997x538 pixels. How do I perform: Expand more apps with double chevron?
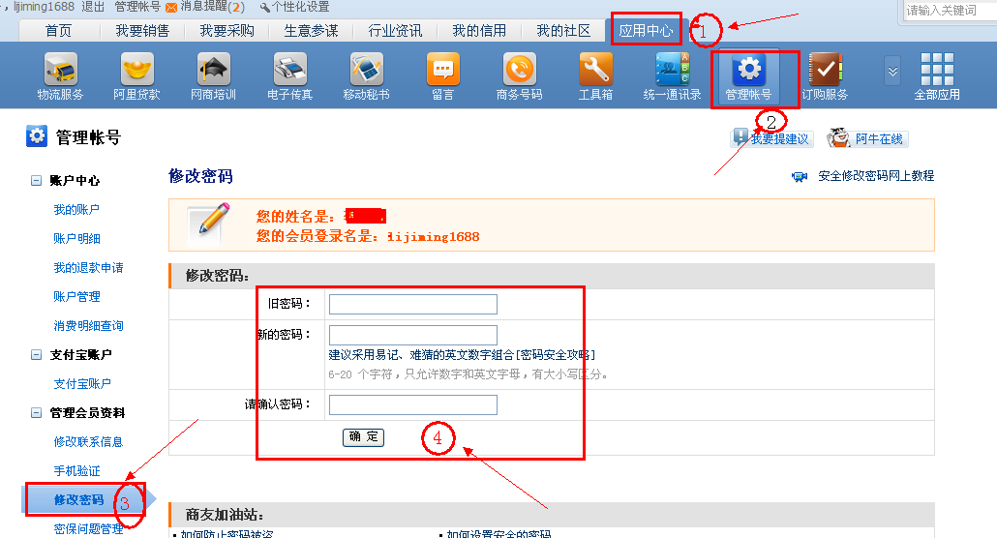pyautogui.click(x=892, y=71)
